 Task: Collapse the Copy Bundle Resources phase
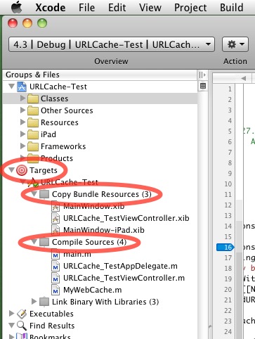tap(34, 194)
